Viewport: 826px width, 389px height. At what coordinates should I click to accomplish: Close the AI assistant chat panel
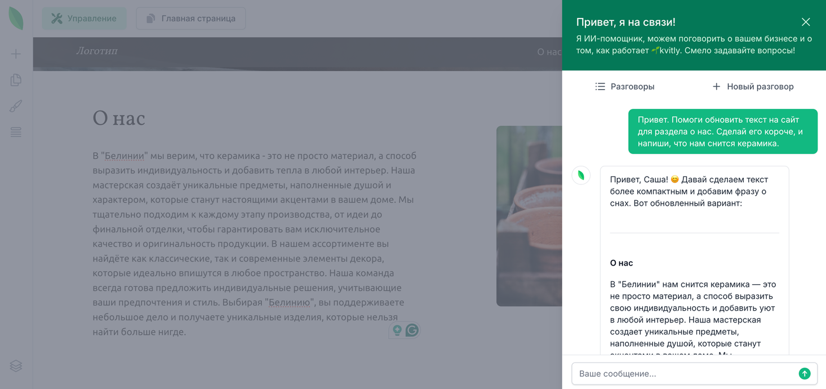coord(806,22)
